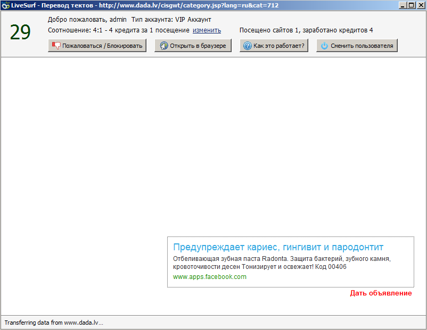427x330 pixels.
Task: Click the 'Как это работает?' button label
Action: tap(279, 46)
